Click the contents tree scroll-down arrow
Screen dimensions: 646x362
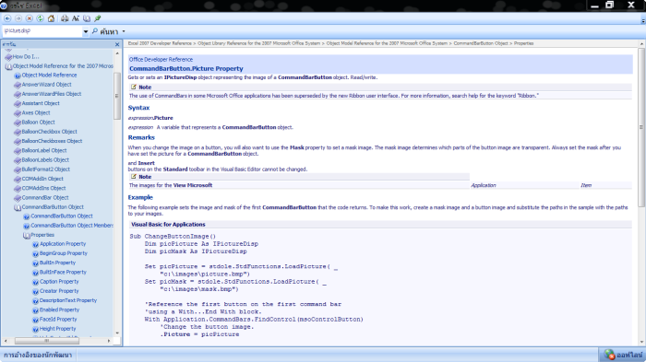click(117, 333)
